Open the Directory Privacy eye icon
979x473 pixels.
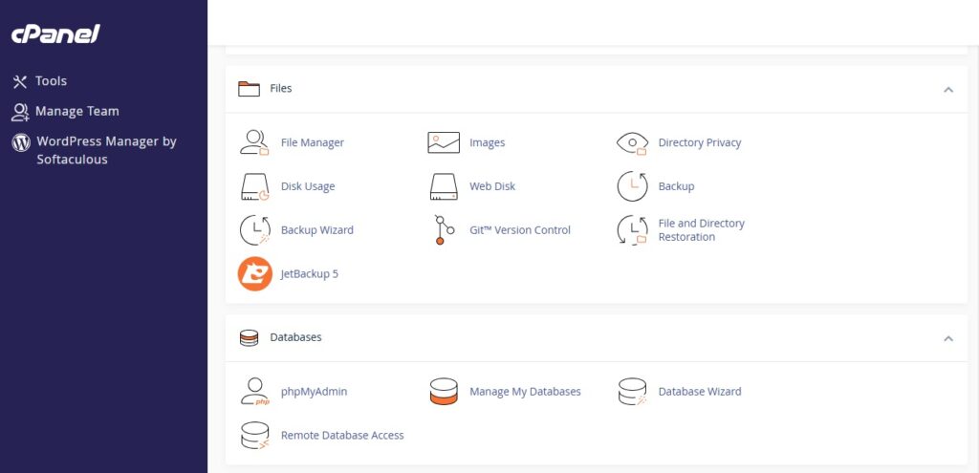pos(633,143)
